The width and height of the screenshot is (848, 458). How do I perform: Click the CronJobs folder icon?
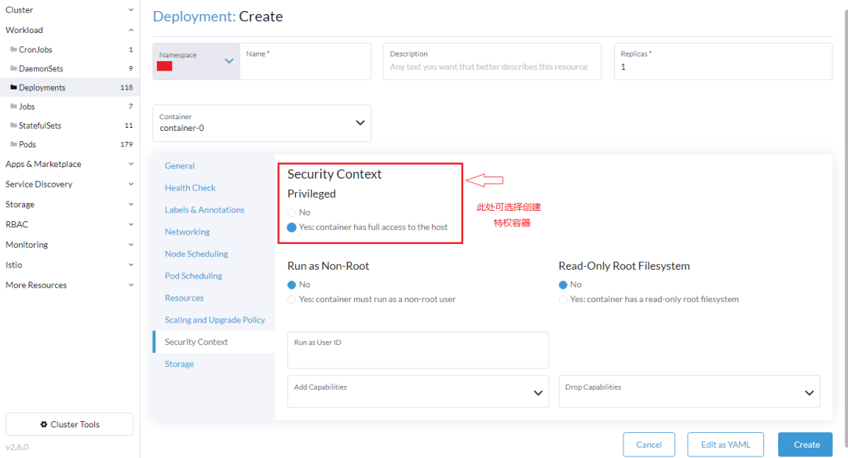(13, 50)
